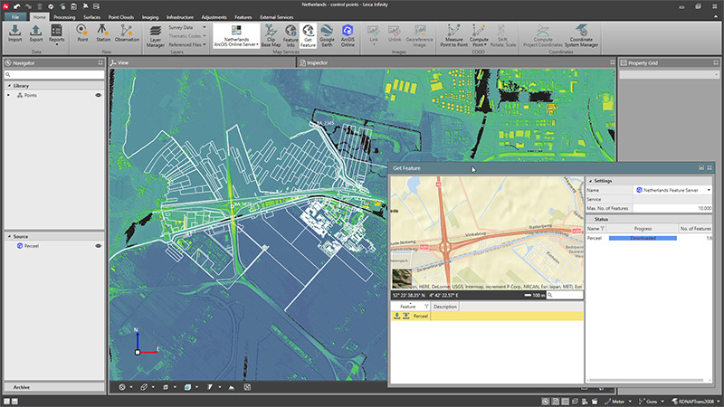Switch to the Infrastructure tab
This screenshot has width=724, height=407.
[179, 17]
